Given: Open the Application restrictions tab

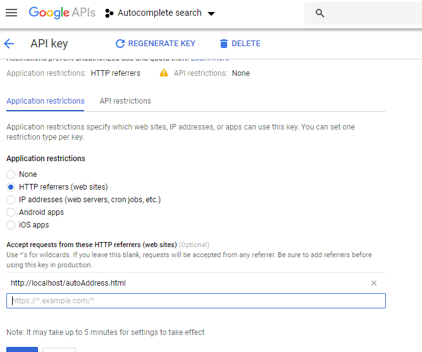Looking at the screenshot, I should (x=45, y=101).
